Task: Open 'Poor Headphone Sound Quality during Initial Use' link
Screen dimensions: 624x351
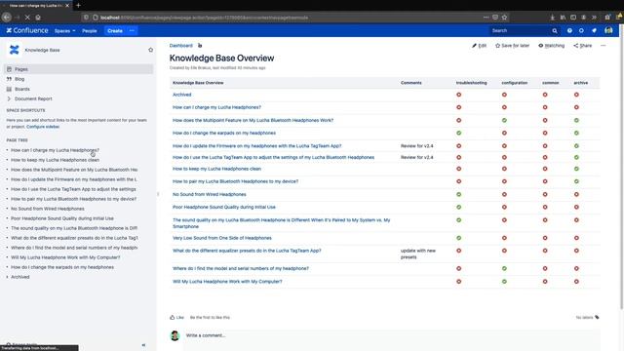Action: pos(224,207)
